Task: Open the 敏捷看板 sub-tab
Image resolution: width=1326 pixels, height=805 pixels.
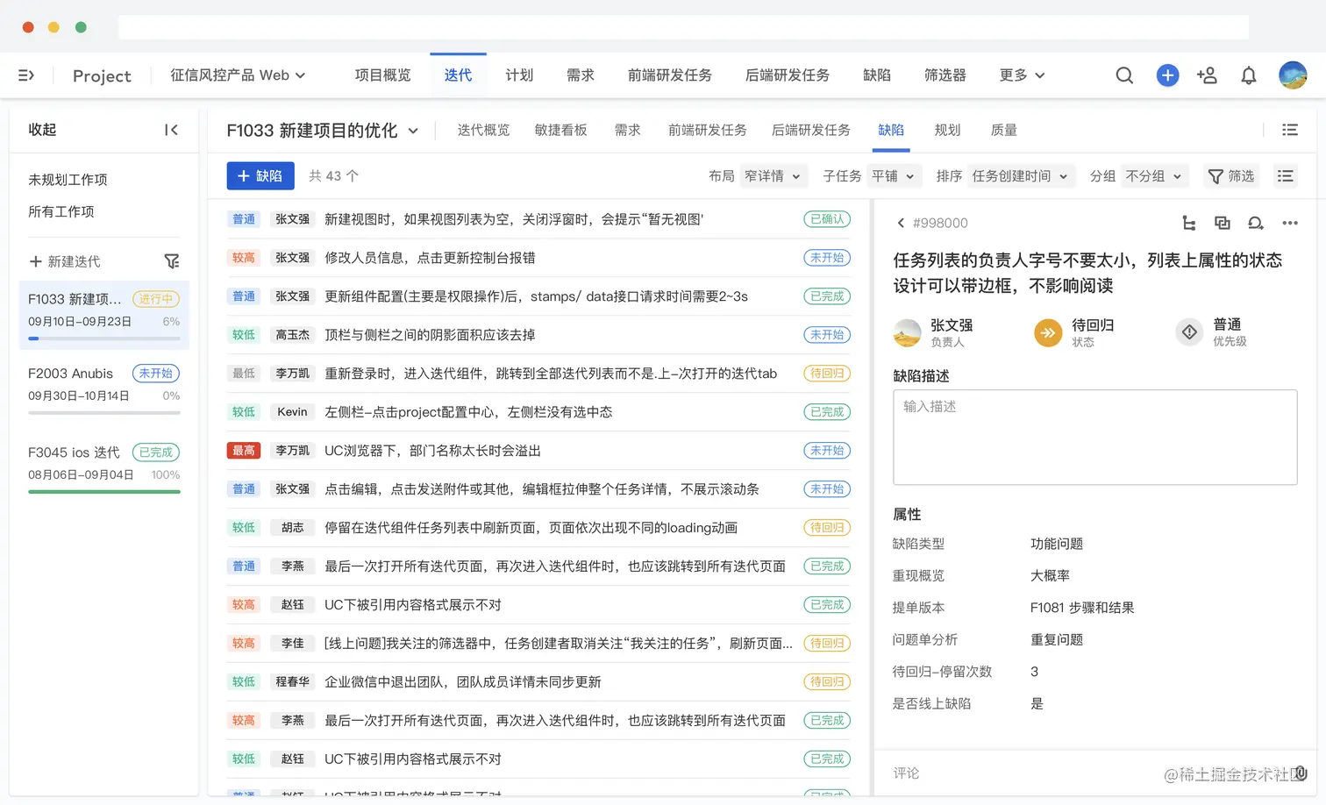Action: pyautogui.click(x=560, y=130)
